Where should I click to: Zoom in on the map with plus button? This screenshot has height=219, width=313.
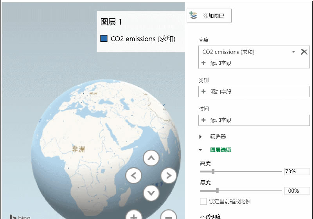(x=133, y=216)
